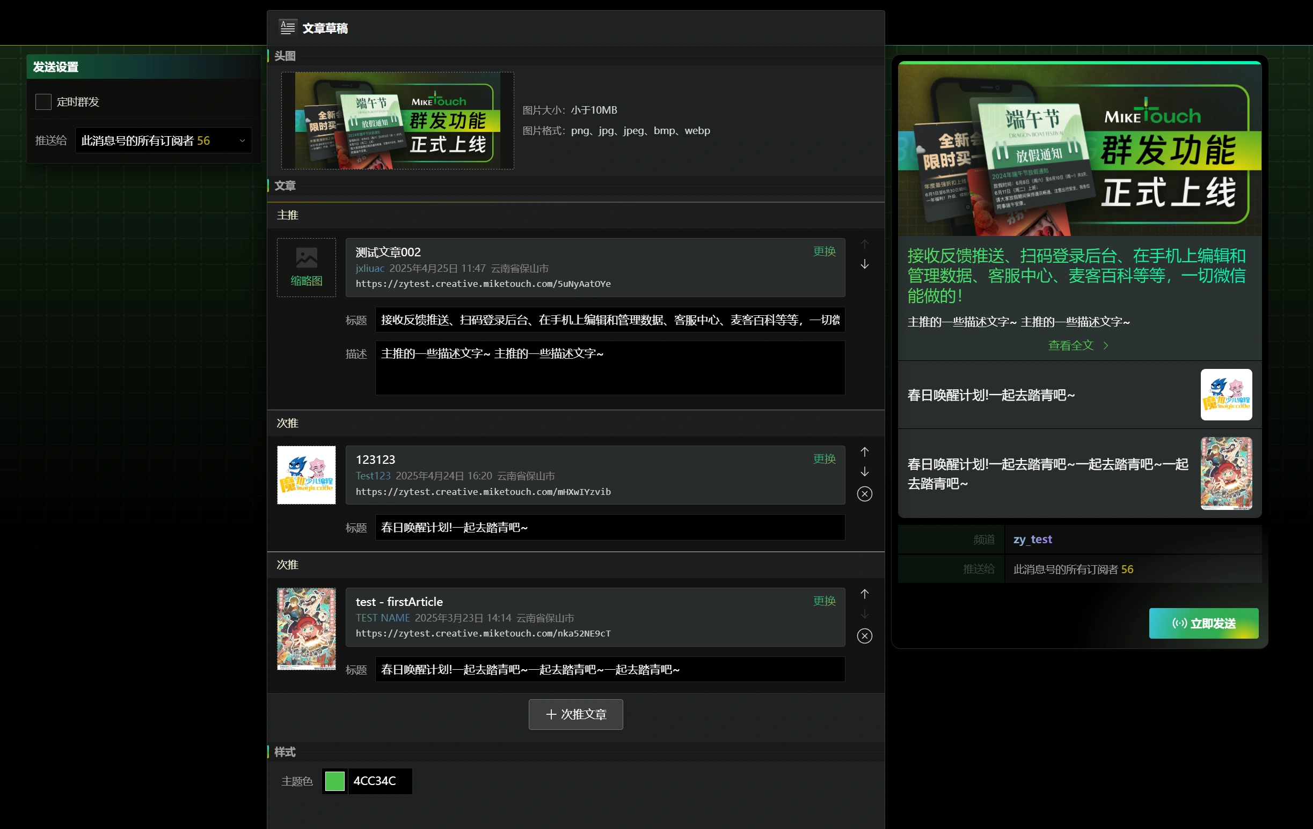Click the 缩略图 placeholder image icon
The height and width of the screenshot is (829, 1313).
click(x=307, y=257)
